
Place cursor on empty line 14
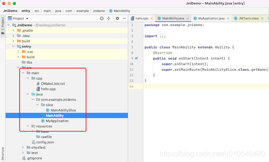tap(206, 86)
